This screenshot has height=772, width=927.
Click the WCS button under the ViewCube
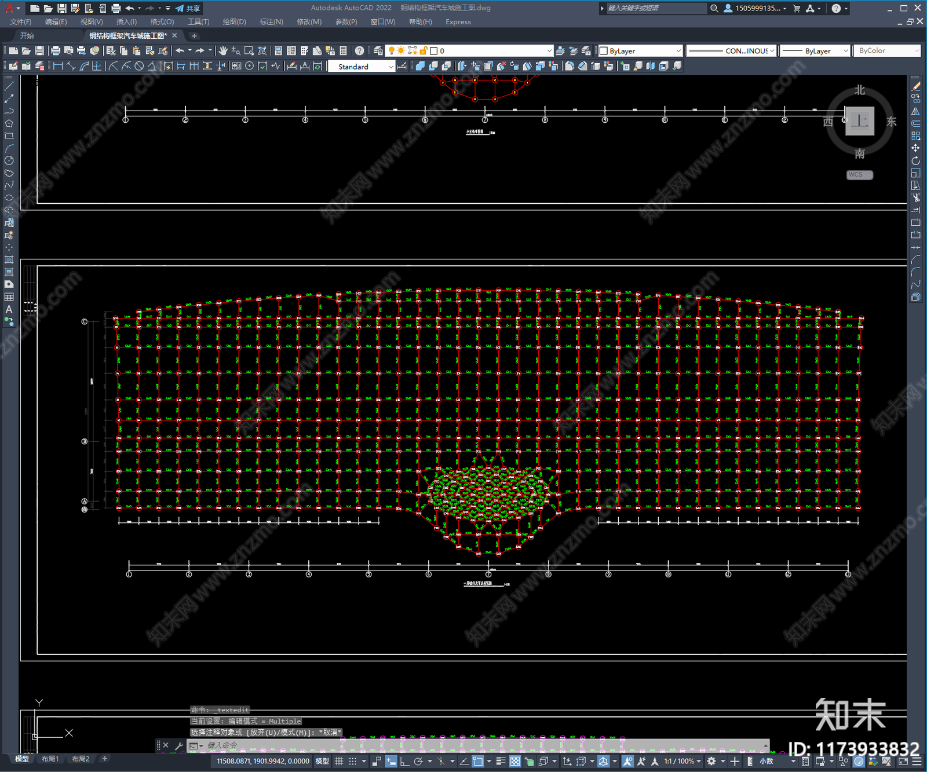[859, 175]
